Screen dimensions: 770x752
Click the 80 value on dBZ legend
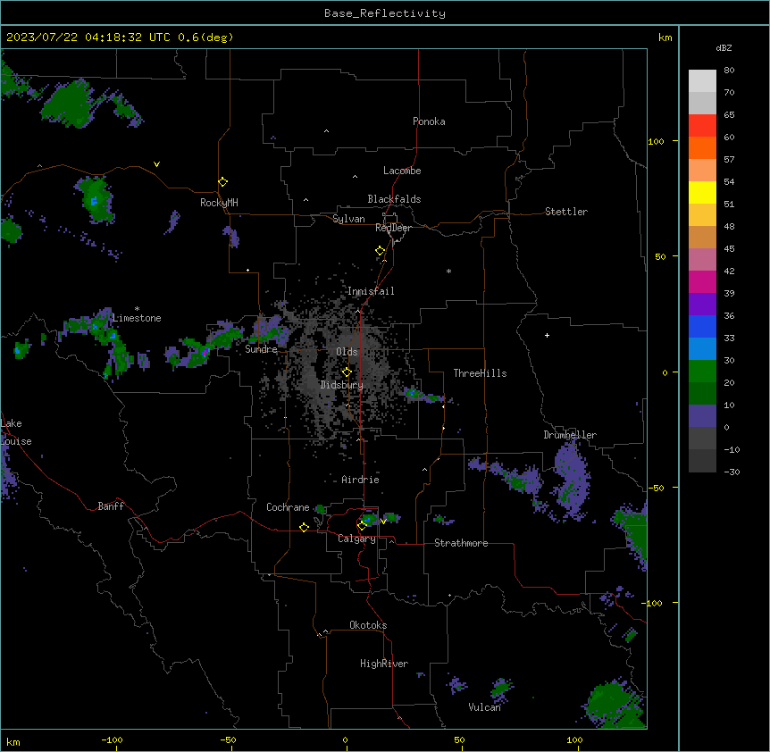click(x=729, y=71)
